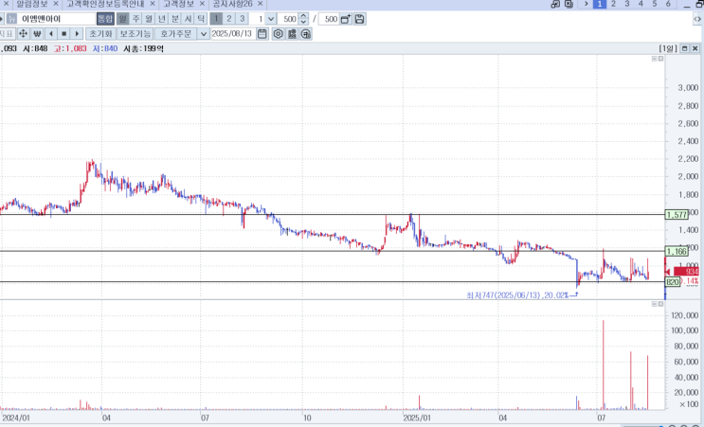The height and width of the screenshot is (427, 704).
Task: Click the close-all windows icon
Action: tap(569, 4)
